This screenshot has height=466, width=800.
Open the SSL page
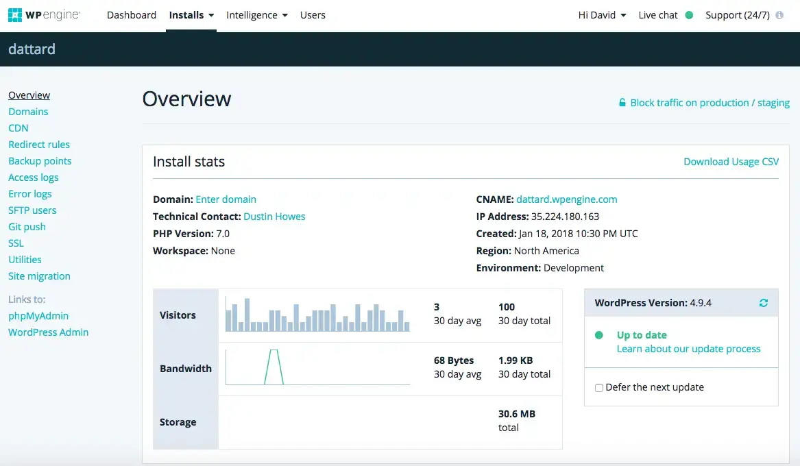point(16,243)
